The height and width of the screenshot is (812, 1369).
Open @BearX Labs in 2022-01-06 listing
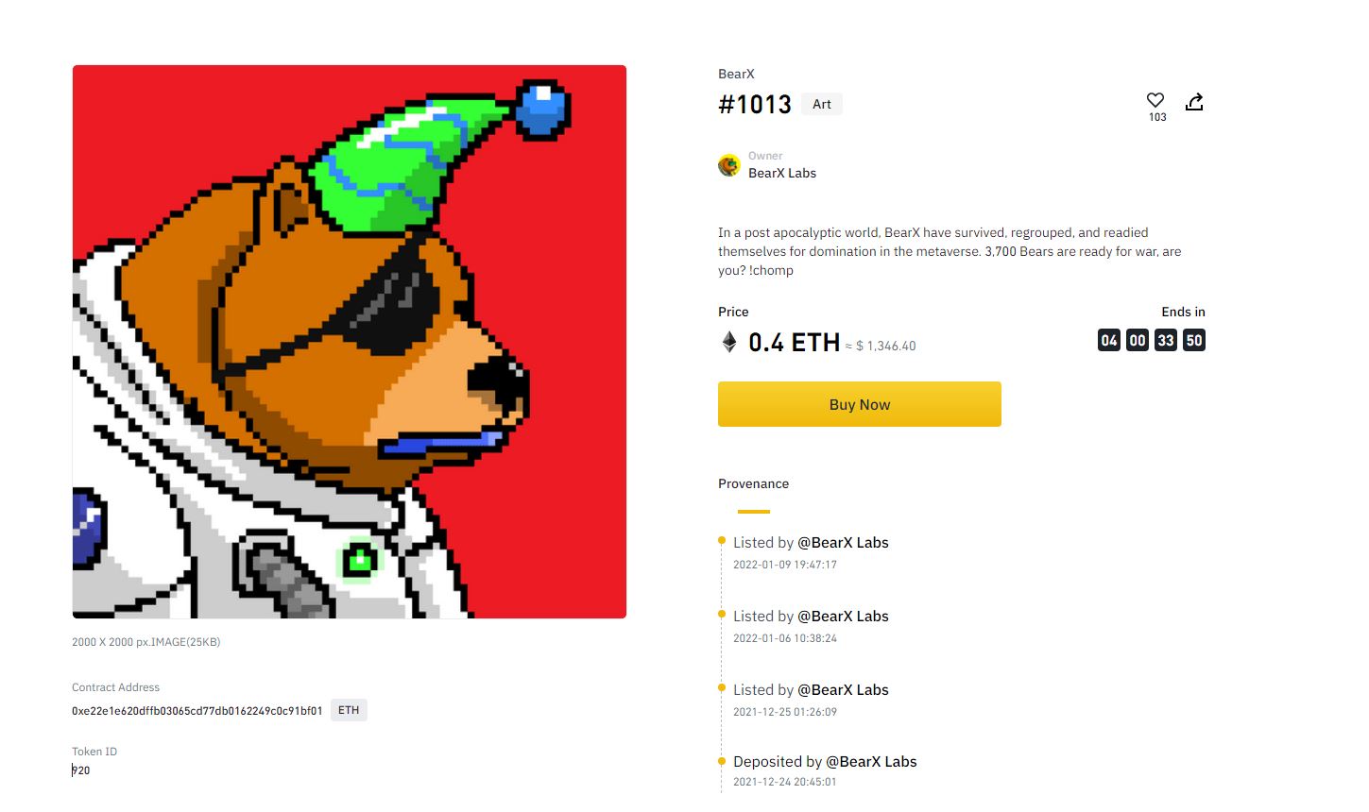843,616
